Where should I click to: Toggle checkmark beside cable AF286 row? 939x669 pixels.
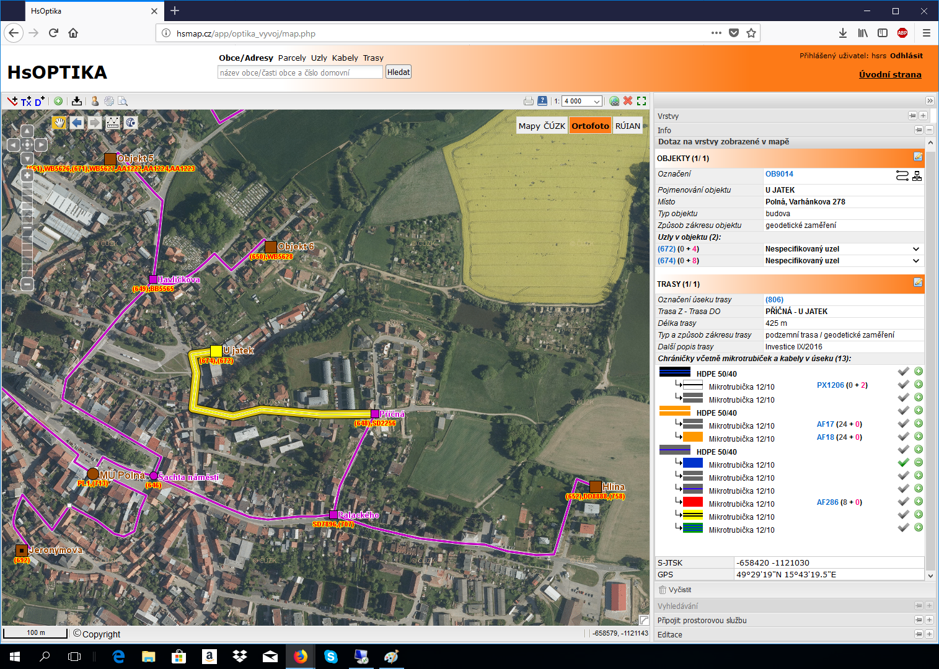click(904, 502)
